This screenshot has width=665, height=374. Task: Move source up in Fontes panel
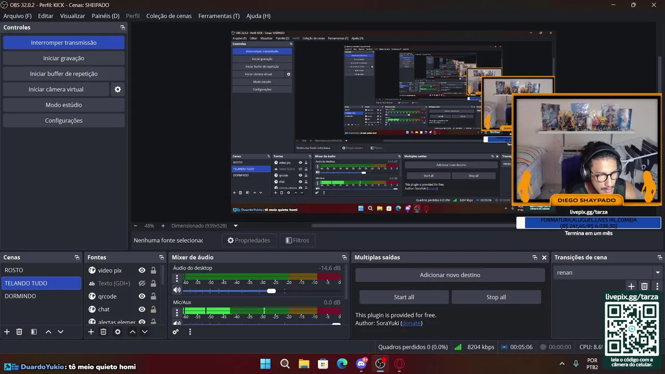coord(132,332)
